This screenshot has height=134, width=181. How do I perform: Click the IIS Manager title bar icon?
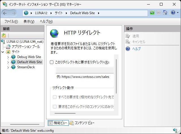click(x=5, y=4)
